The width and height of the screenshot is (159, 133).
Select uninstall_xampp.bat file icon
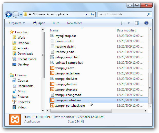pos(52,62)
